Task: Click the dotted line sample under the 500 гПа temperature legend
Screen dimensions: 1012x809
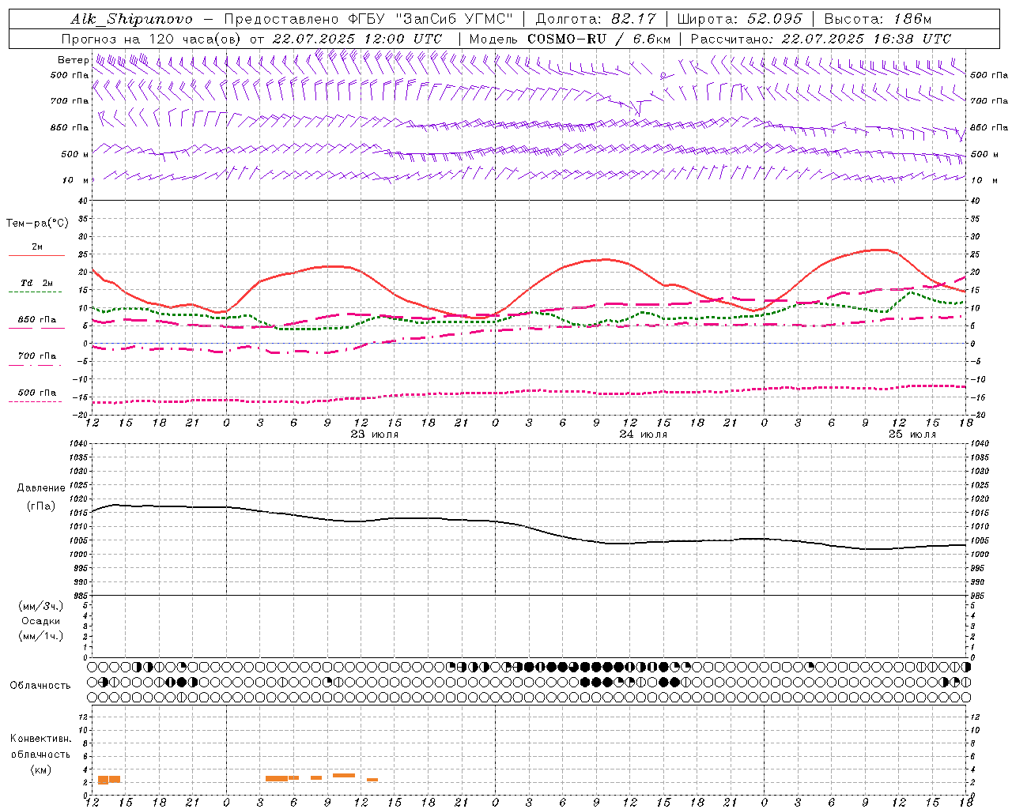Action: pyautogui.click(x=36, y=402)
